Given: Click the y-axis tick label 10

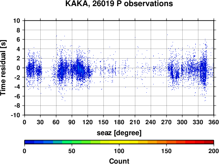Looking at the screenshot, I should [x=17, y=21].
